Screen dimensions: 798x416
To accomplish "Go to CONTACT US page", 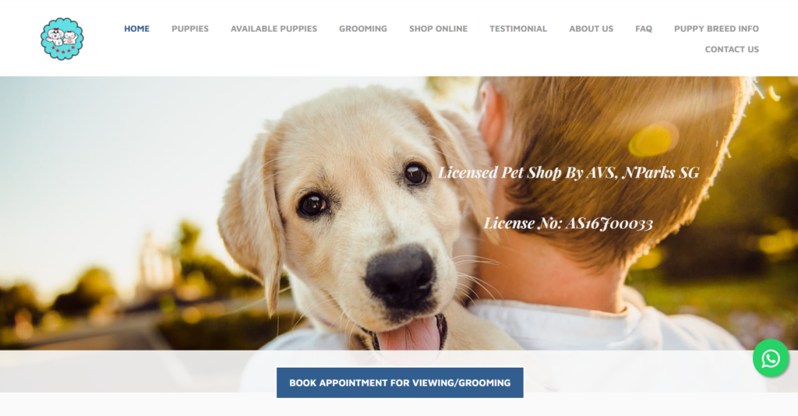I will point(731,49).
